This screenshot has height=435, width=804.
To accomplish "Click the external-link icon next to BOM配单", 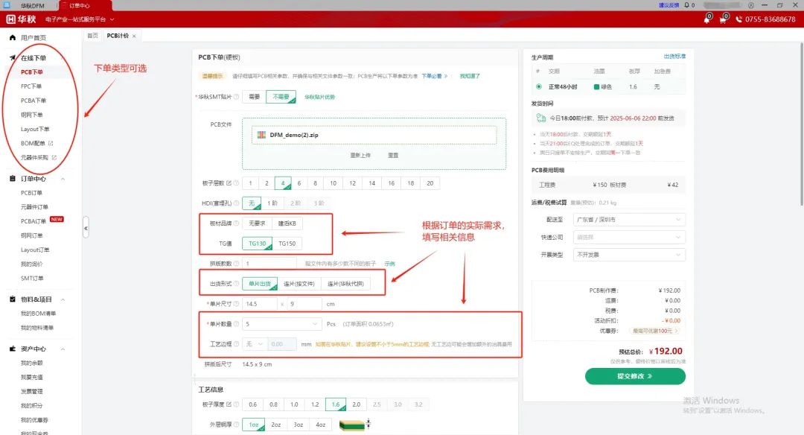I will click(51, 143).
